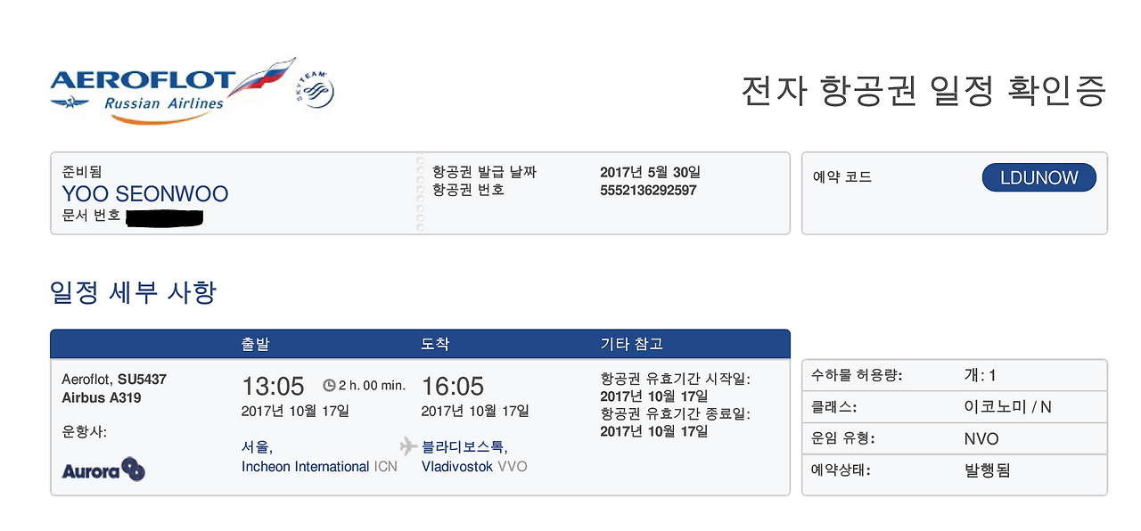Click Vladivostok VVO airport text
Viewport: 1141px width, 531px height.
click(474, 467)
